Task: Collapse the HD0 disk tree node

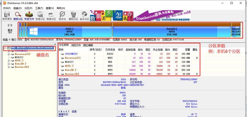Action: point(5,48)
